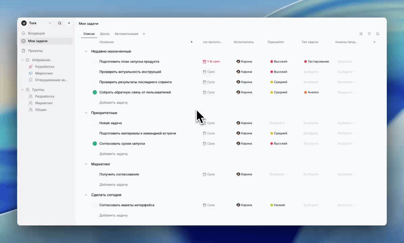Switch to the Доска tab
This screenshot has height=243, width=404.
pyautogui.click(x=105, y=34)
